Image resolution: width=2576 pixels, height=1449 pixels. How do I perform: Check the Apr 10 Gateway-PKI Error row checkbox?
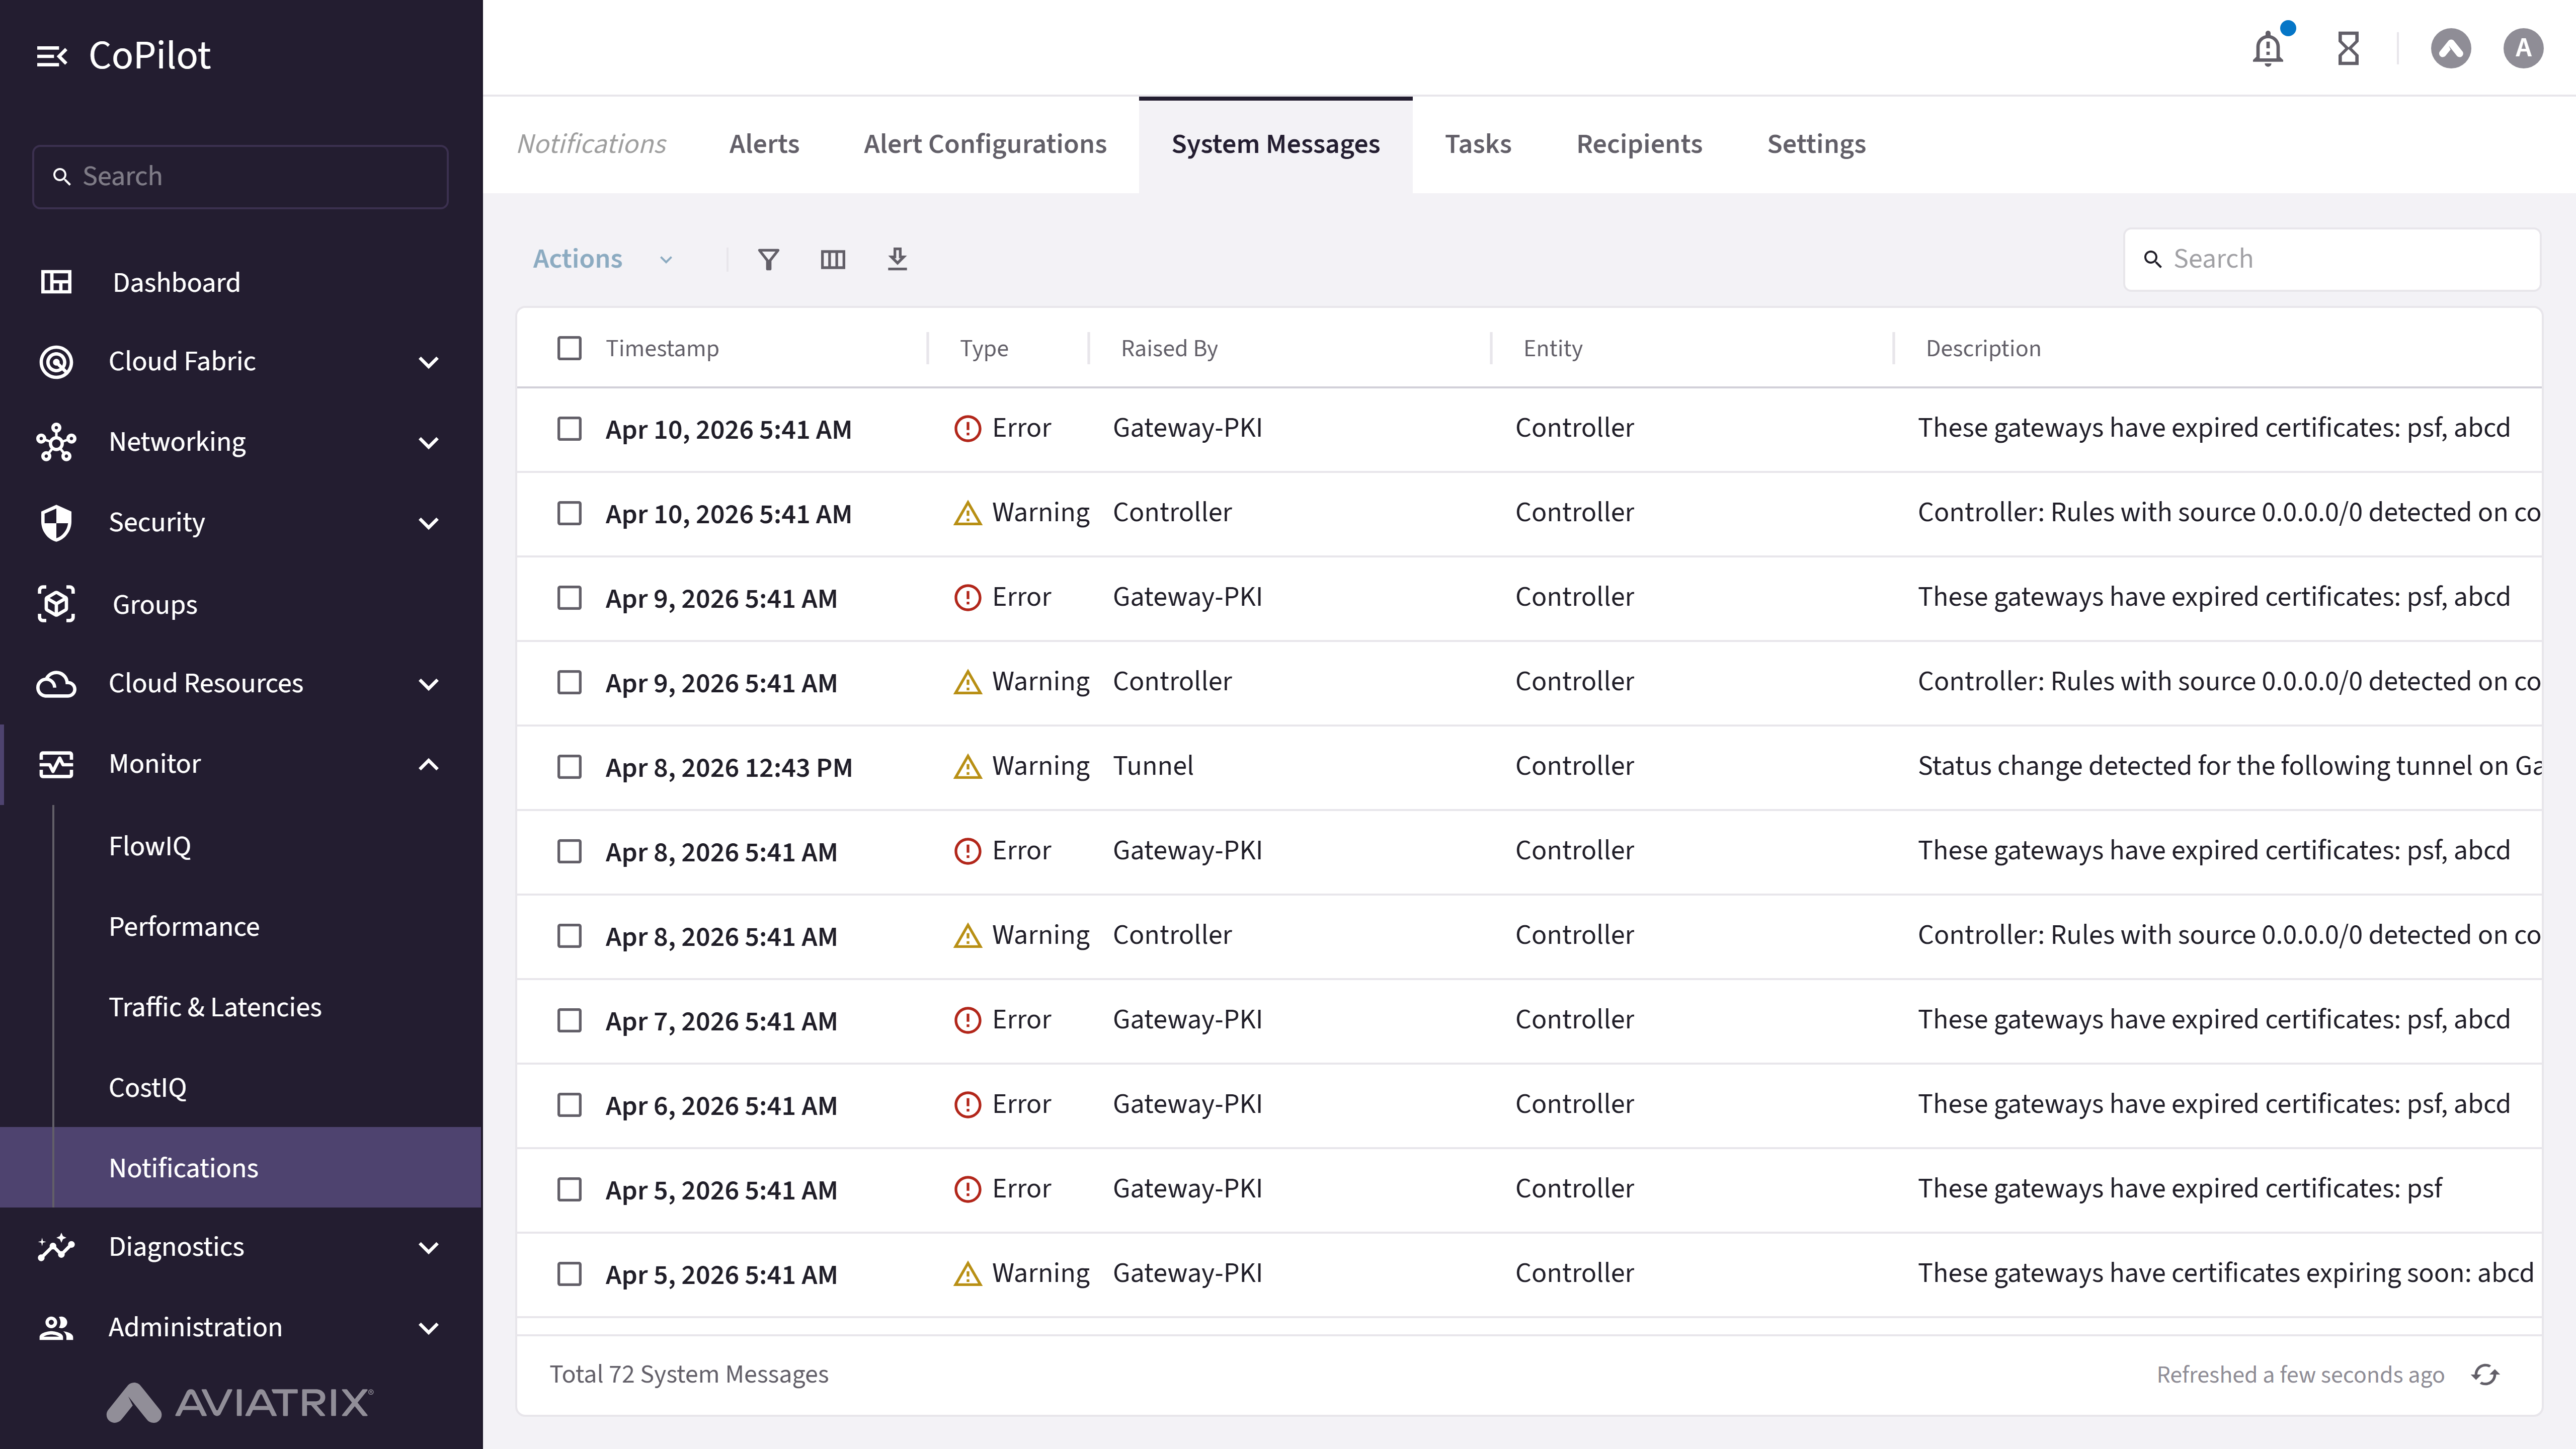pos(569,429)
